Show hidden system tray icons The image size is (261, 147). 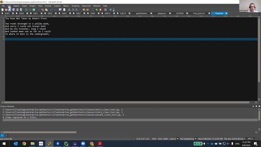208,144
